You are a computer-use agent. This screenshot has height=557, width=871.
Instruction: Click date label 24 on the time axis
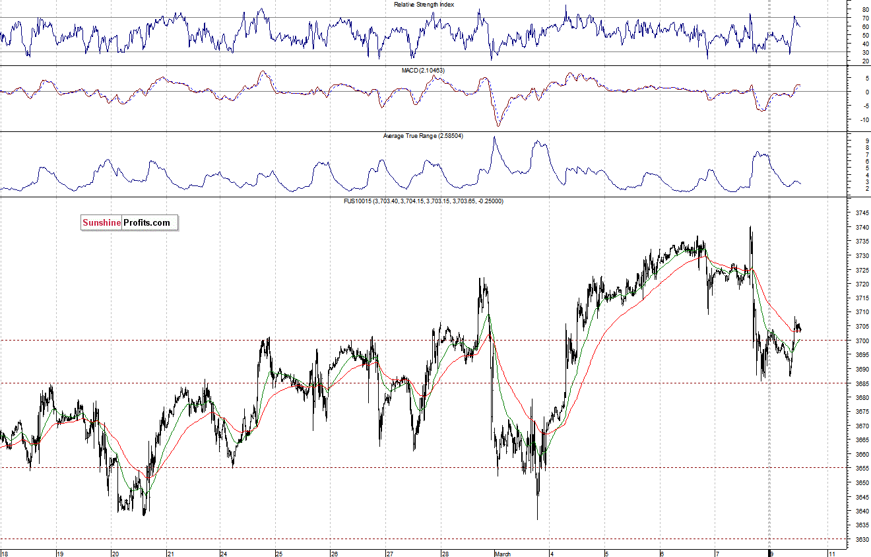click(224, 553)
